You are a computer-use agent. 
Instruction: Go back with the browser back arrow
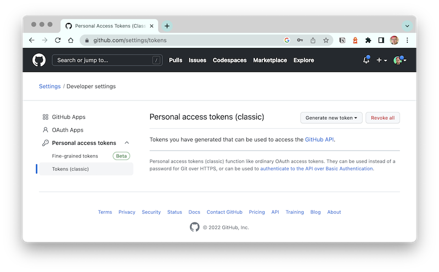(x=32, y=40)
